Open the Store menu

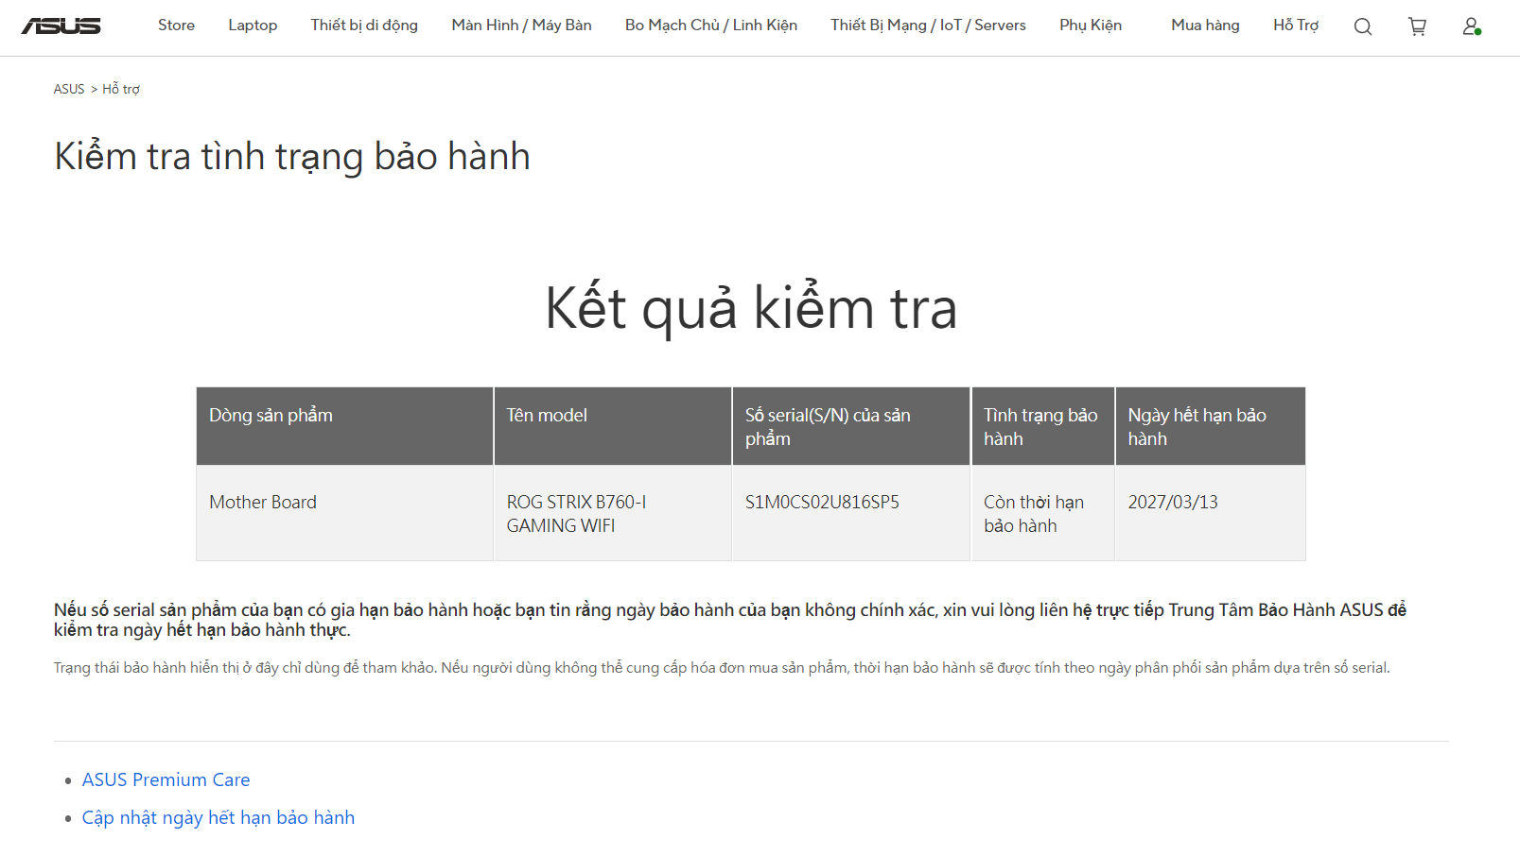click(176, 26)
